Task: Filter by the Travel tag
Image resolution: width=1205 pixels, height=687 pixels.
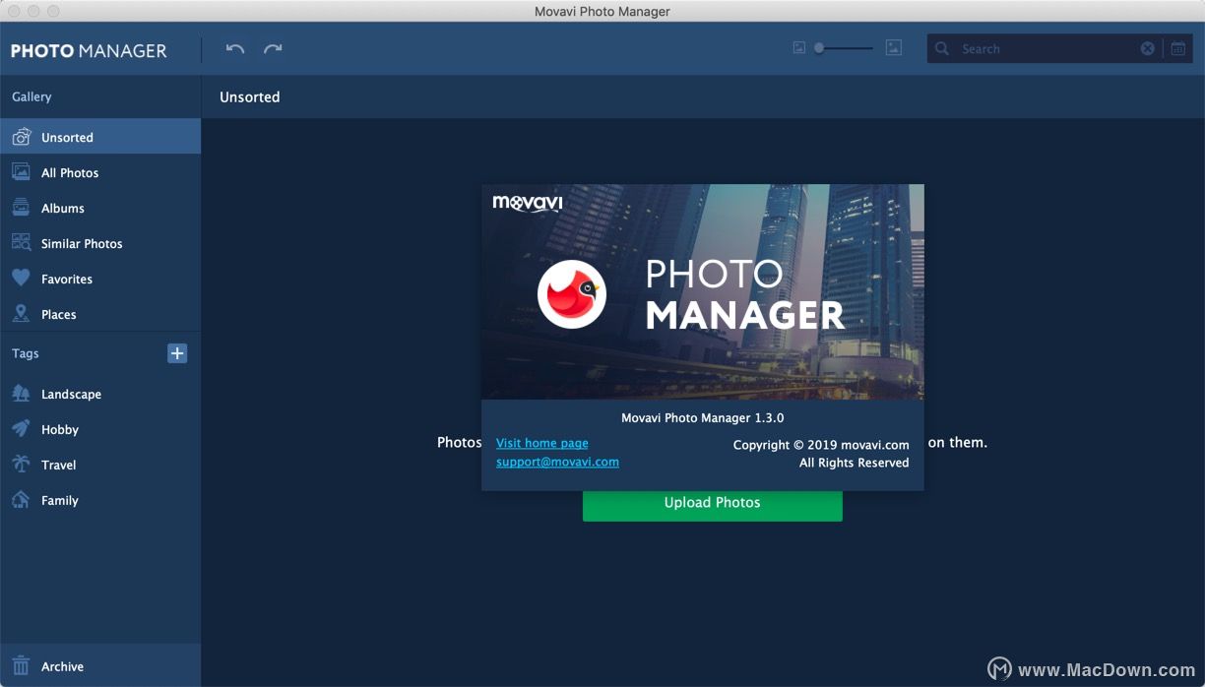Action: click(100, 465)
